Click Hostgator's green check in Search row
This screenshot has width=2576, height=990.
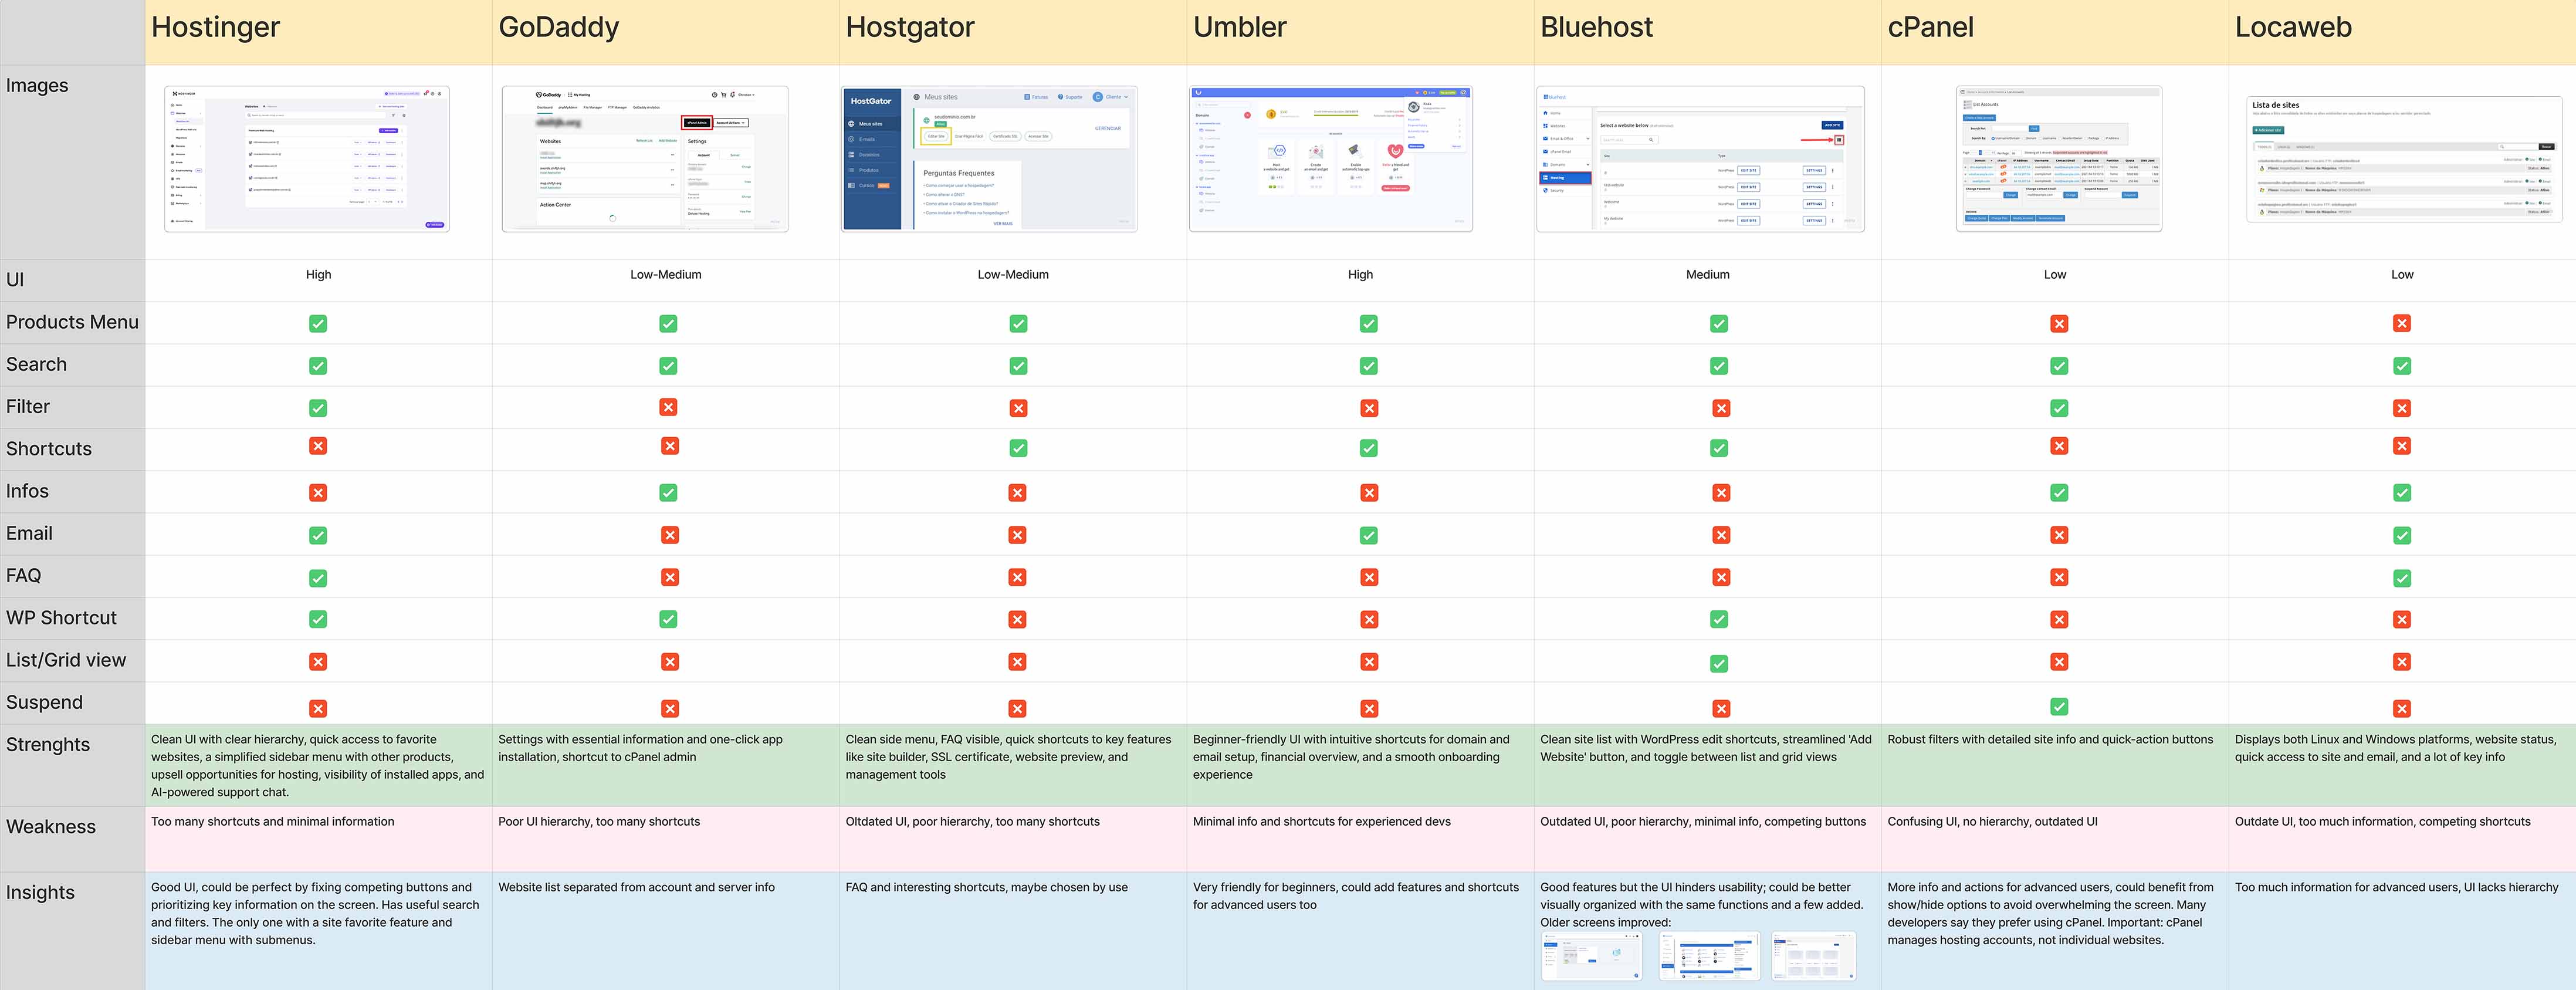(x=1018, y=366)
